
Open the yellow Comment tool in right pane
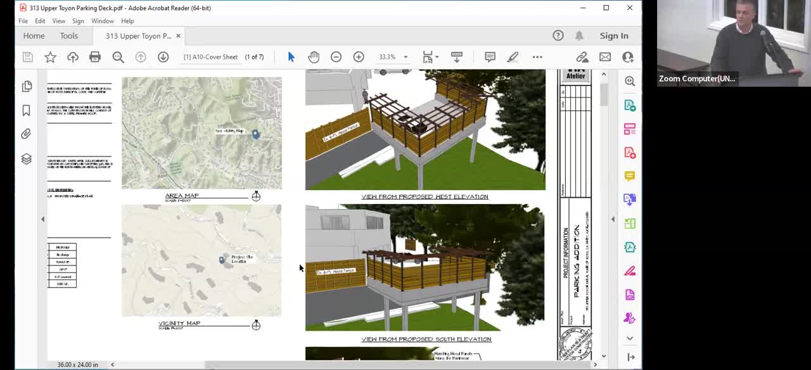(630, 175)
